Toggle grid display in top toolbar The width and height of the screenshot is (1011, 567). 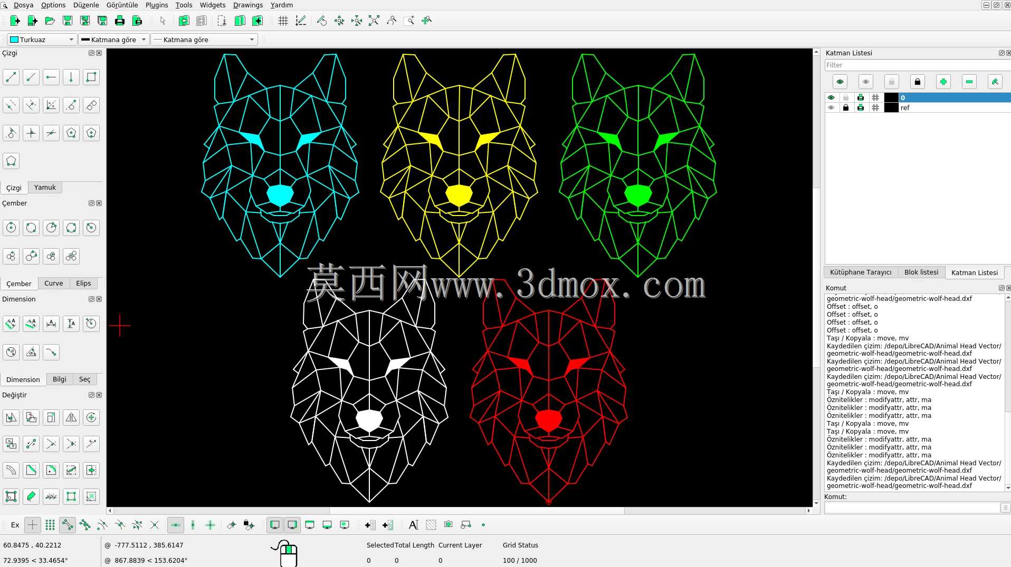pyautogui.click(x=283, y=21)
